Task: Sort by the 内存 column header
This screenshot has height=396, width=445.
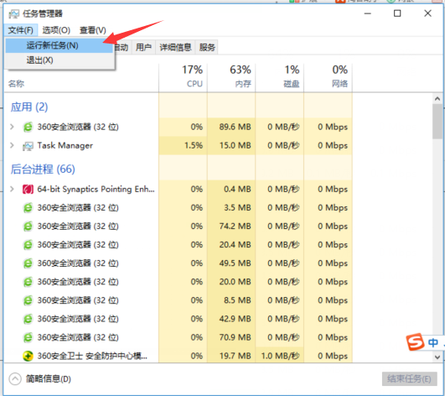Action: tap(231, 76)
